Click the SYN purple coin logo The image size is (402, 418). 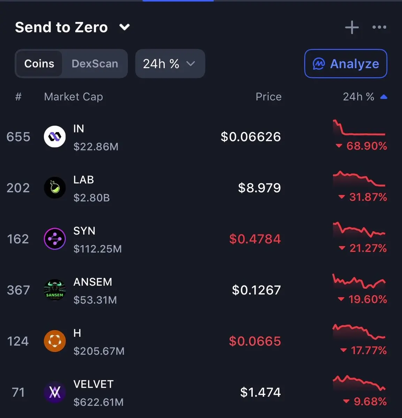pos(55,239)
